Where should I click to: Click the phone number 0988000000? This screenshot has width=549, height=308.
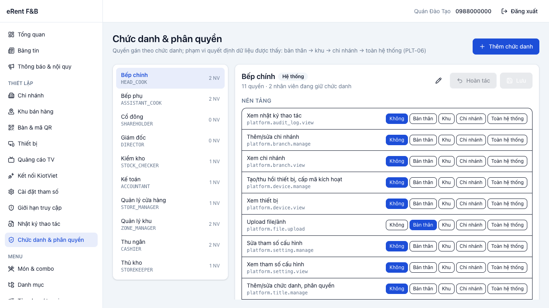473,11
